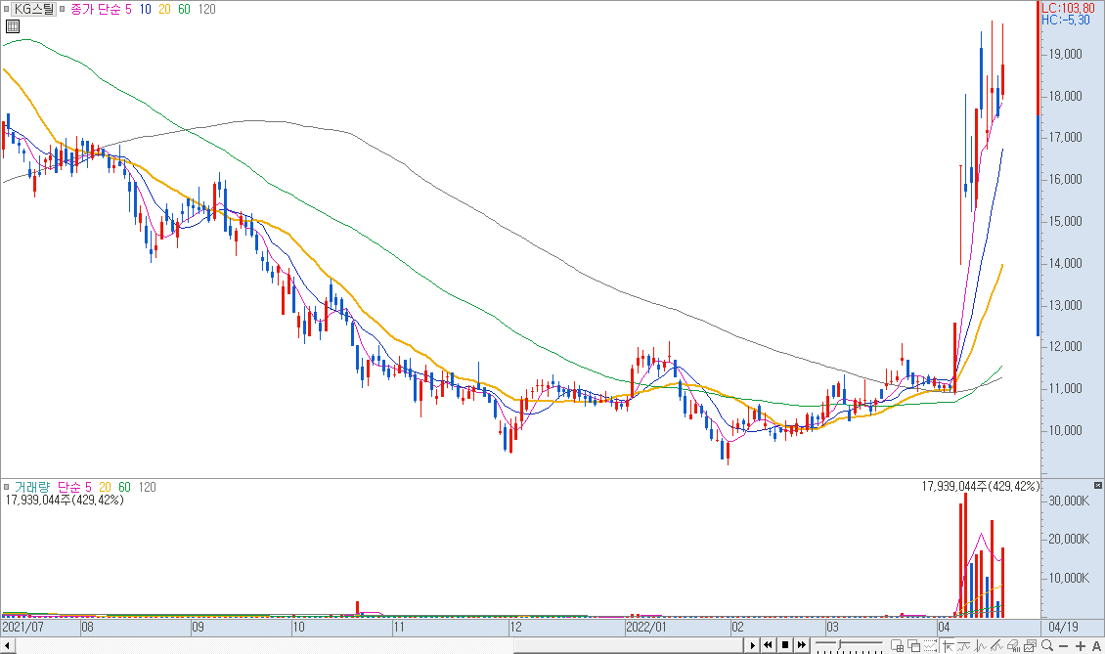This screenshot has height=654, width=1105.
Task: Select the 5-day price moving average label
Action: tap(128, 9)
